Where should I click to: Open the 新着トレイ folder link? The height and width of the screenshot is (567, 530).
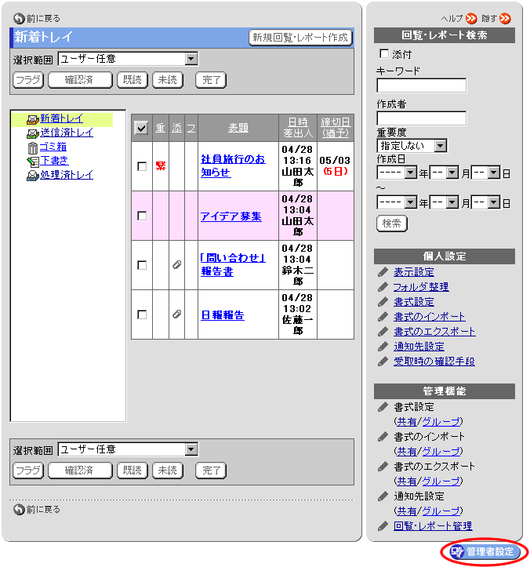[61, 118]
